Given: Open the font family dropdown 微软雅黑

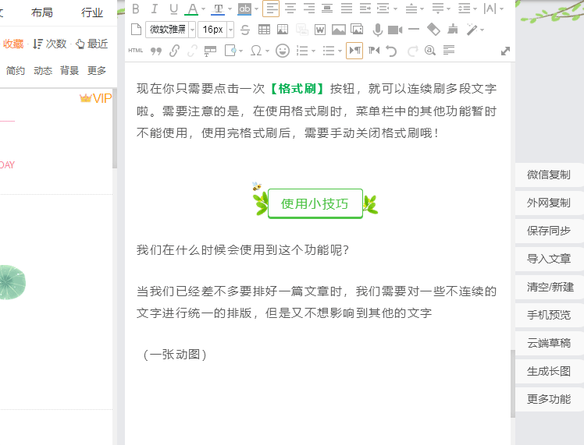Looking at the screenshot, I should [x=170, y=30].
